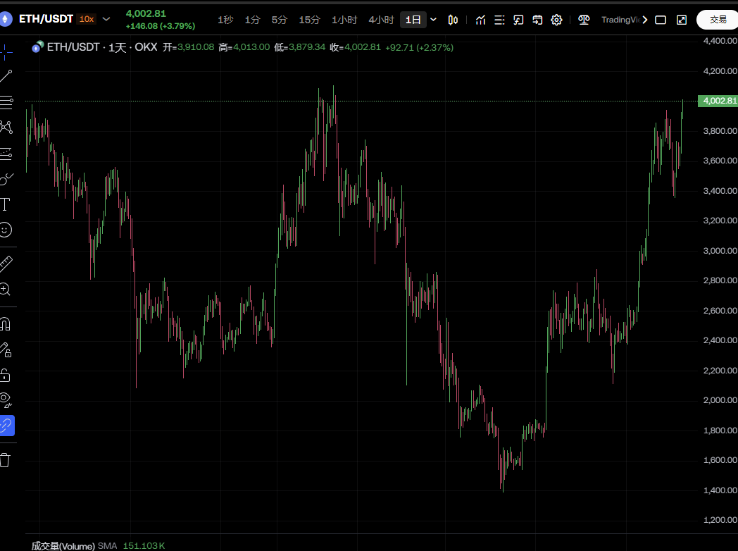The image size is (738, 551).
Task: Switch to the 5分 timeframe
Action: click(x=279, y=20)
